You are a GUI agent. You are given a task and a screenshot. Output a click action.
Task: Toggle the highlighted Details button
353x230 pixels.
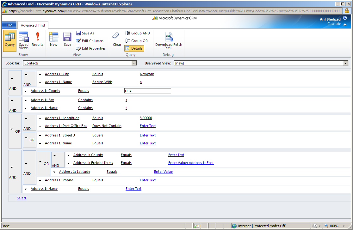point(134,48)
